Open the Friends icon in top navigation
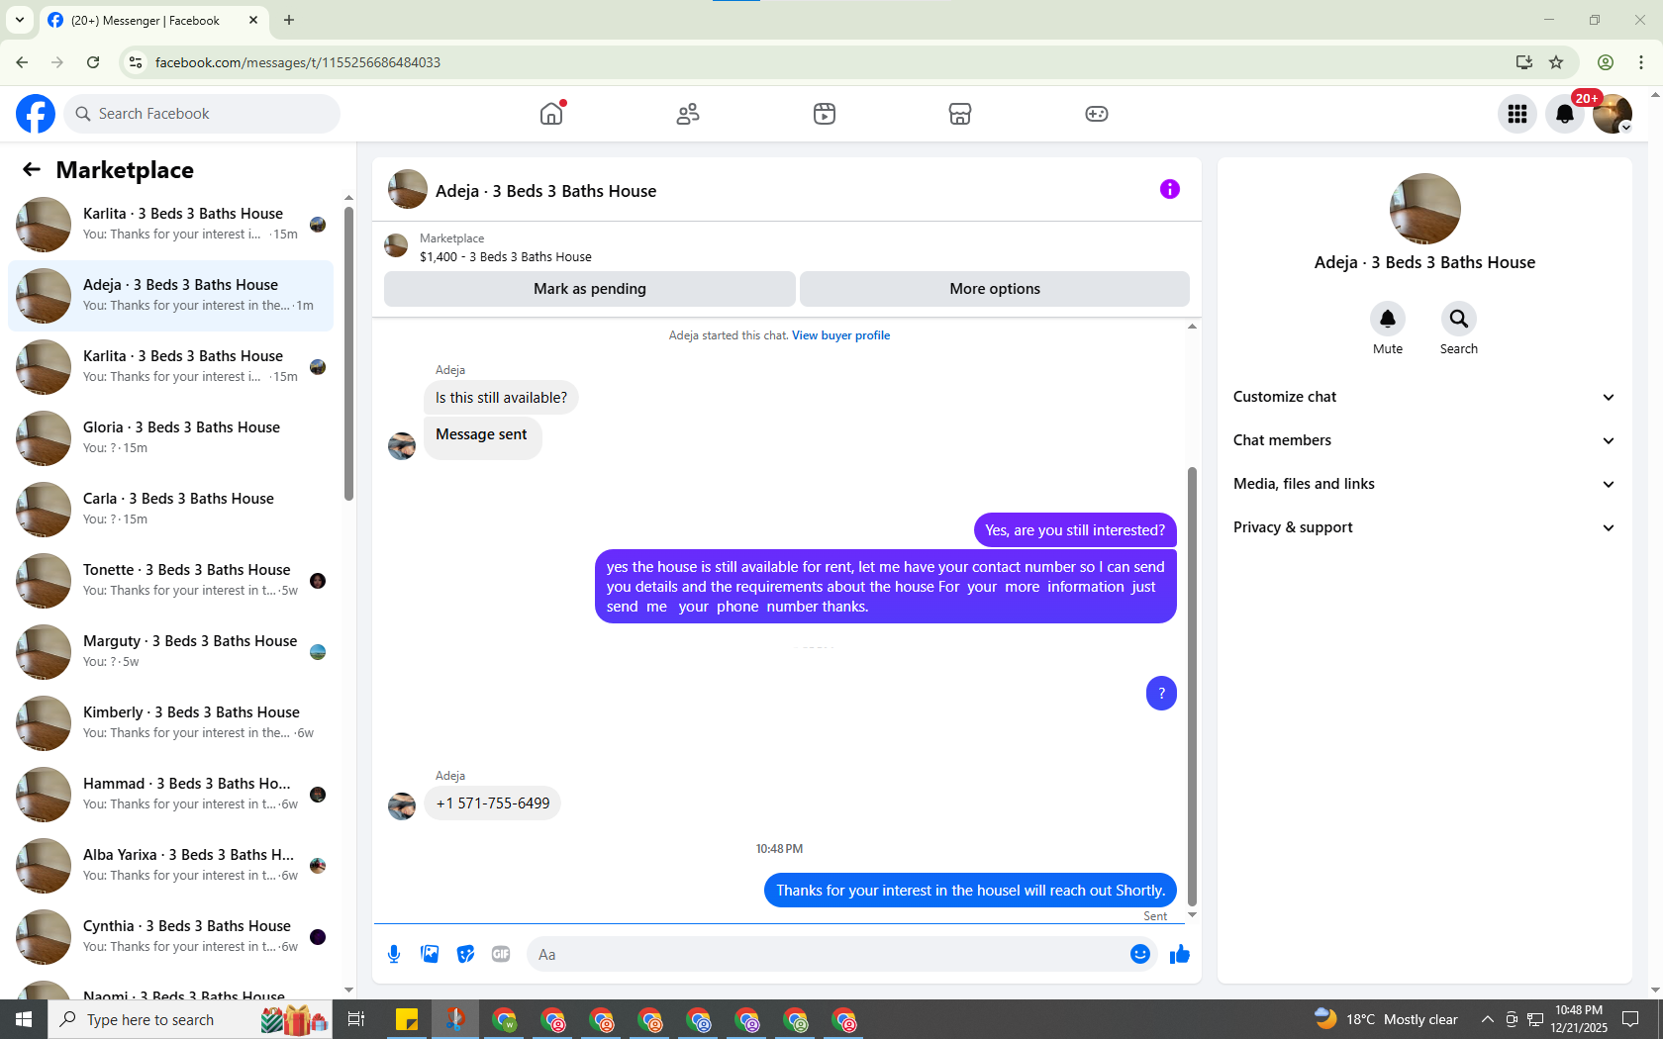The height and width of the screenshot is (1039, 1663). [x=688, y=114]
